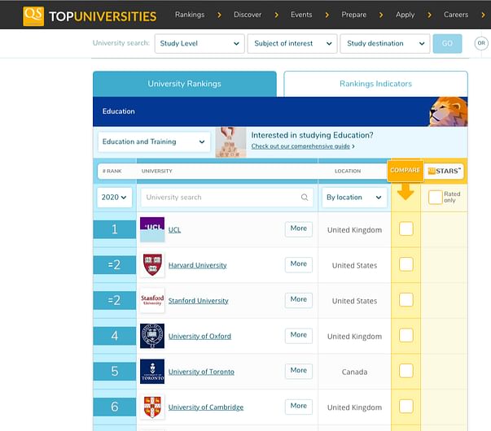Image resolution: width=491 pixels, height=431 pixels.
Task: Click the UNIVERSITY column header
Action: pyautogui.click(x=157, y=171)
